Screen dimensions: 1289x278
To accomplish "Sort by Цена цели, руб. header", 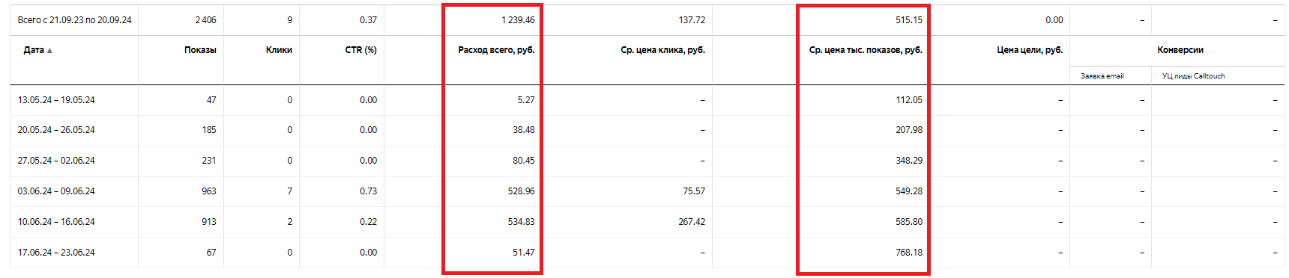I will 1030,50.
